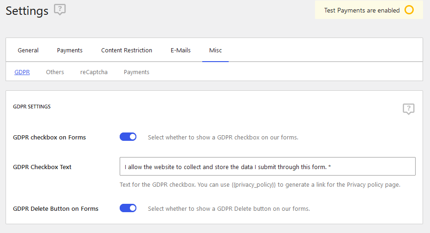Screen dimensions: 430x233
Task: Click the GDPR Checkbox Text label
Action: (x=42, y=167)
